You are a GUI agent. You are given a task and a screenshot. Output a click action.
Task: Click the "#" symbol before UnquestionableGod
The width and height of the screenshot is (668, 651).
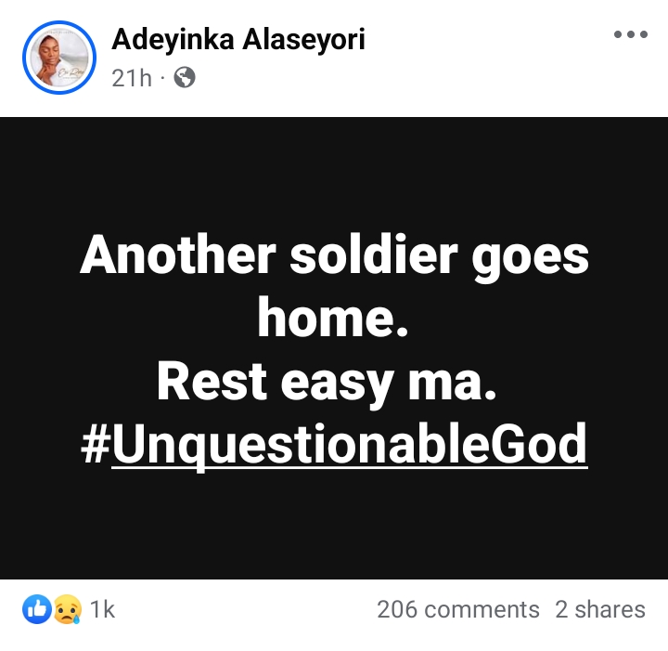(96, 445)
